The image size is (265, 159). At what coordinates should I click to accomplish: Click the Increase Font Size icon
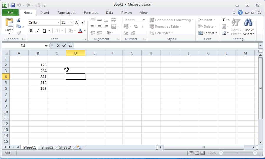(x=77, y=22)
